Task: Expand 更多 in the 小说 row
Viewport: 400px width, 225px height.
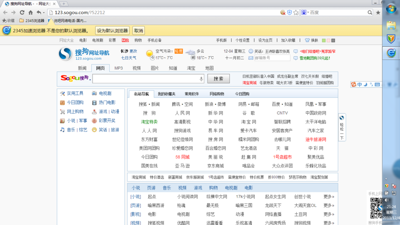Action: coord(329,197)
